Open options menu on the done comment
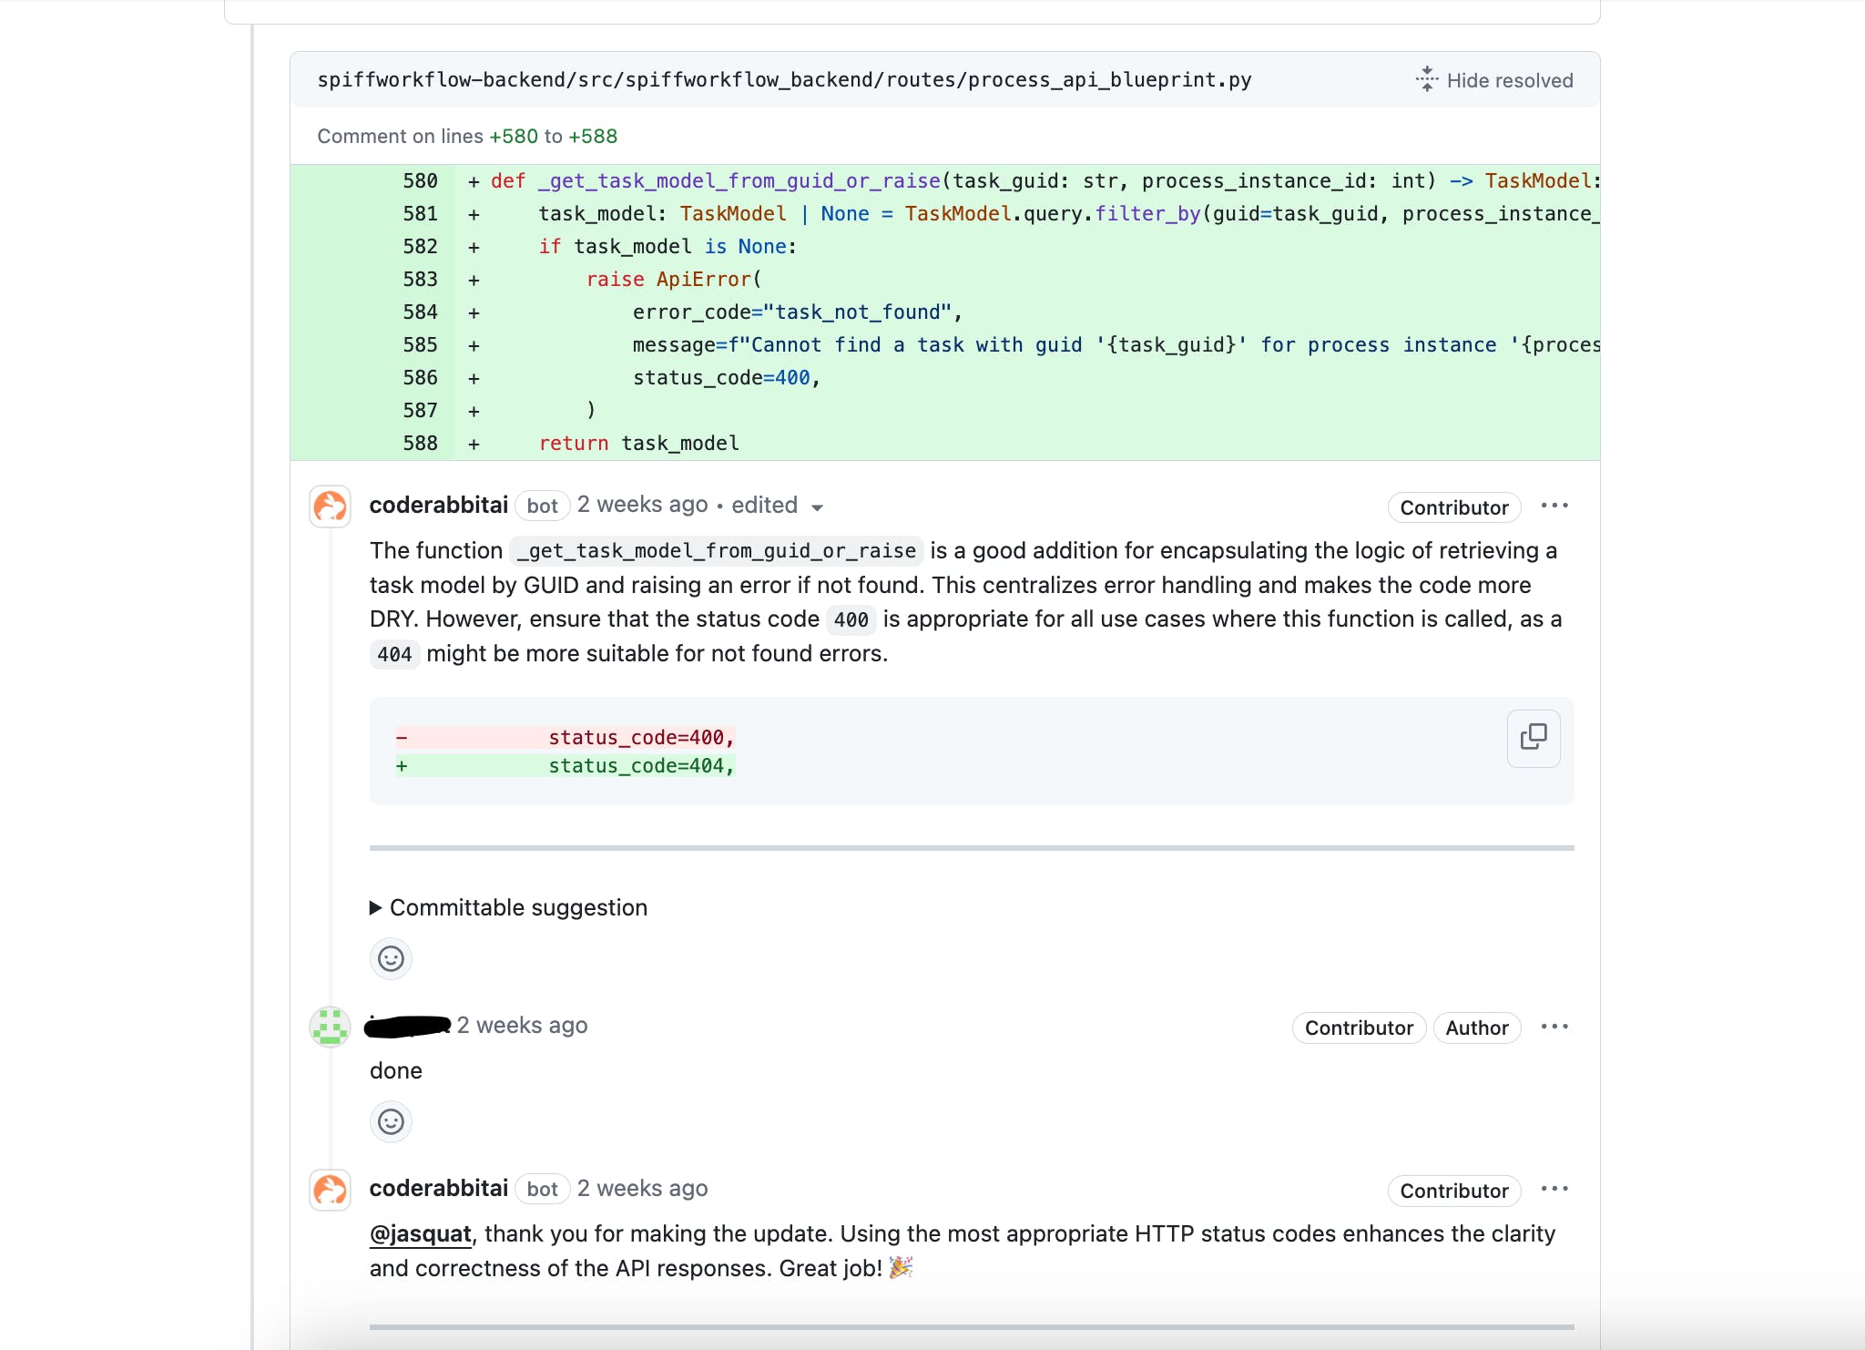 (1555, 1027)
